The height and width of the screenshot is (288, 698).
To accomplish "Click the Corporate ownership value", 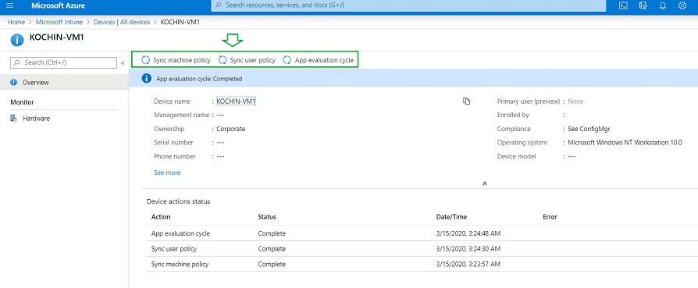I will (230, 129).
